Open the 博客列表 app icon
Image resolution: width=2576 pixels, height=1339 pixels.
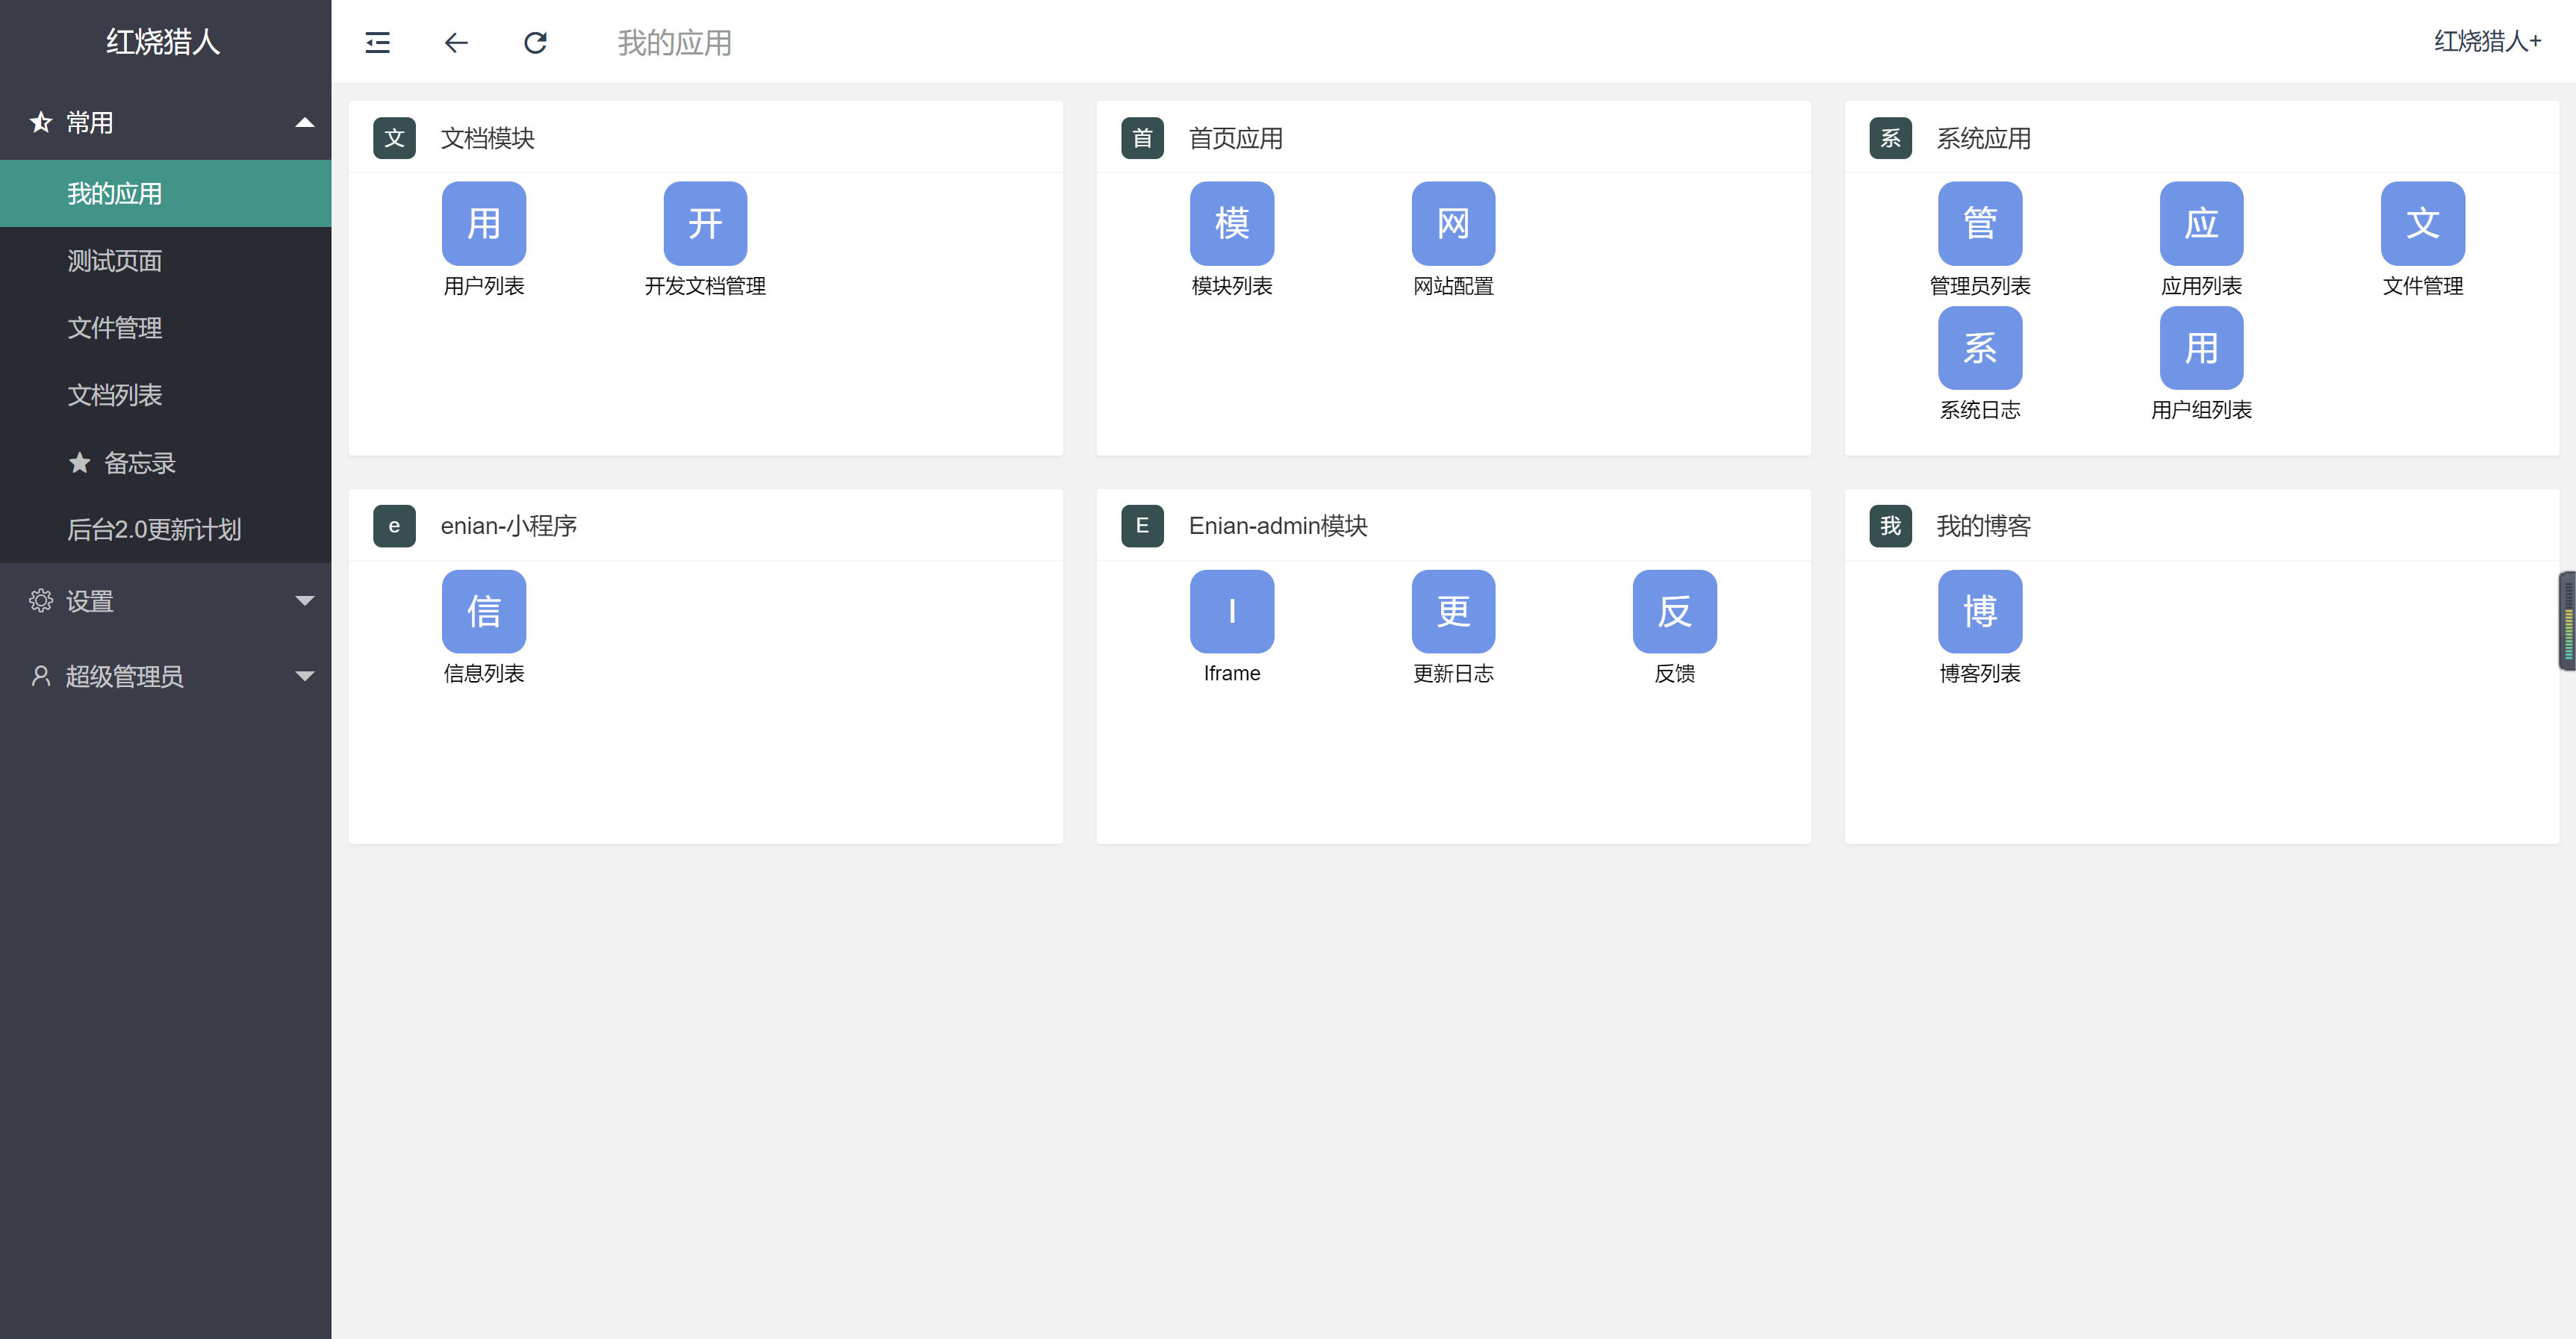pyautogui.click(x=1979, y=611)
